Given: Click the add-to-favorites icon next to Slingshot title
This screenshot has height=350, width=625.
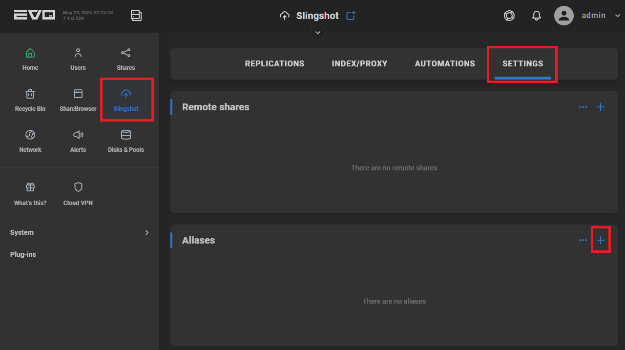Looking at the screenshot, I should point(351,16).
